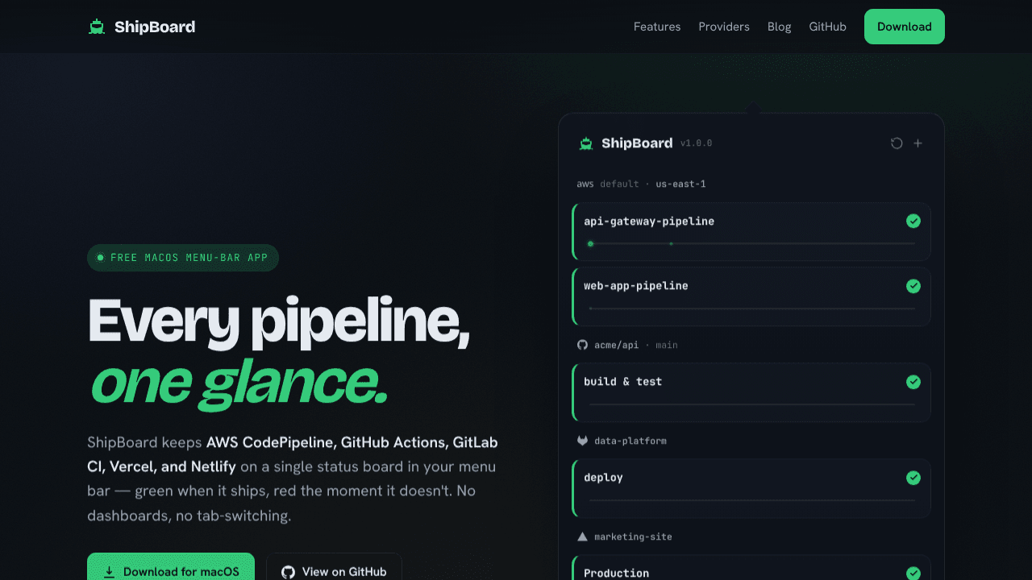Click the green Download button in the header
Image resolution: width=1032 pixels, height=580 pixels.
click(905, 27)
